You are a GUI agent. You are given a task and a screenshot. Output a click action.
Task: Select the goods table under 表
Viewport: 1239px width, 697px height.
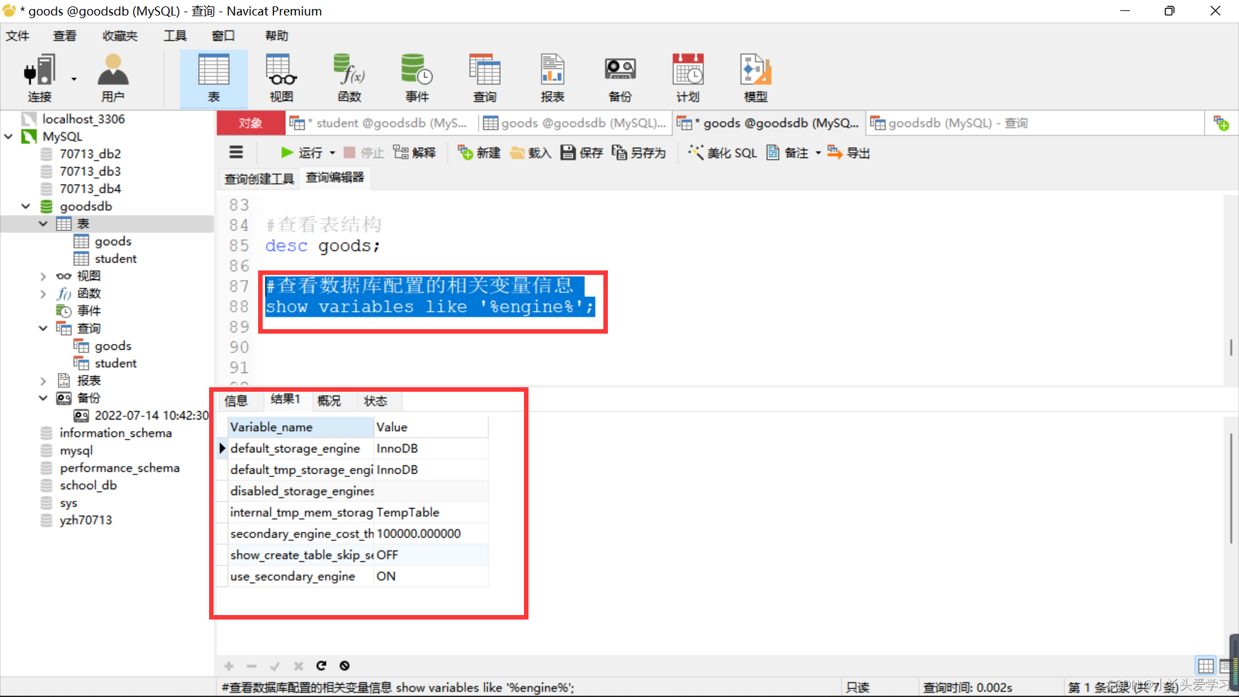coord(113,241)
